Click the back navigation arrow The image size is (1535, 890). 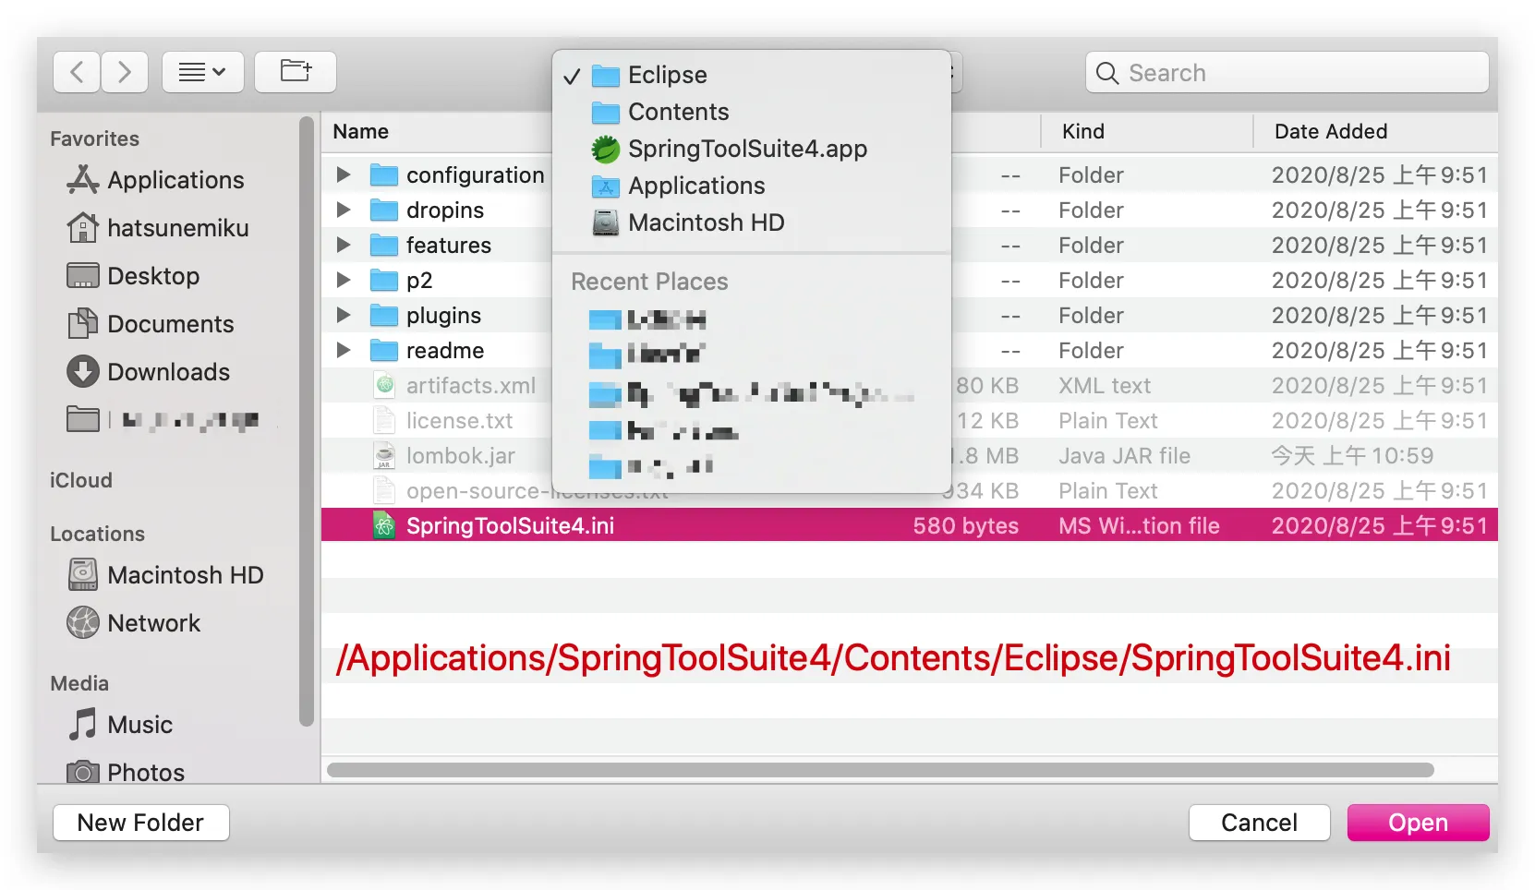coord(78,72)
